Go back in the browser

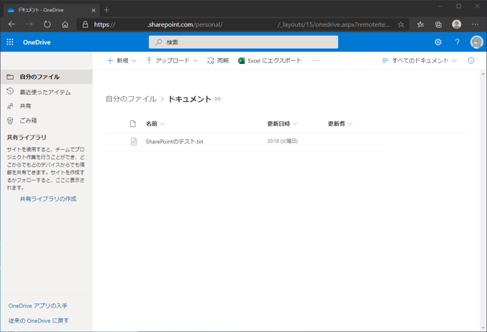pyautogui.click(x=11, y=24)
